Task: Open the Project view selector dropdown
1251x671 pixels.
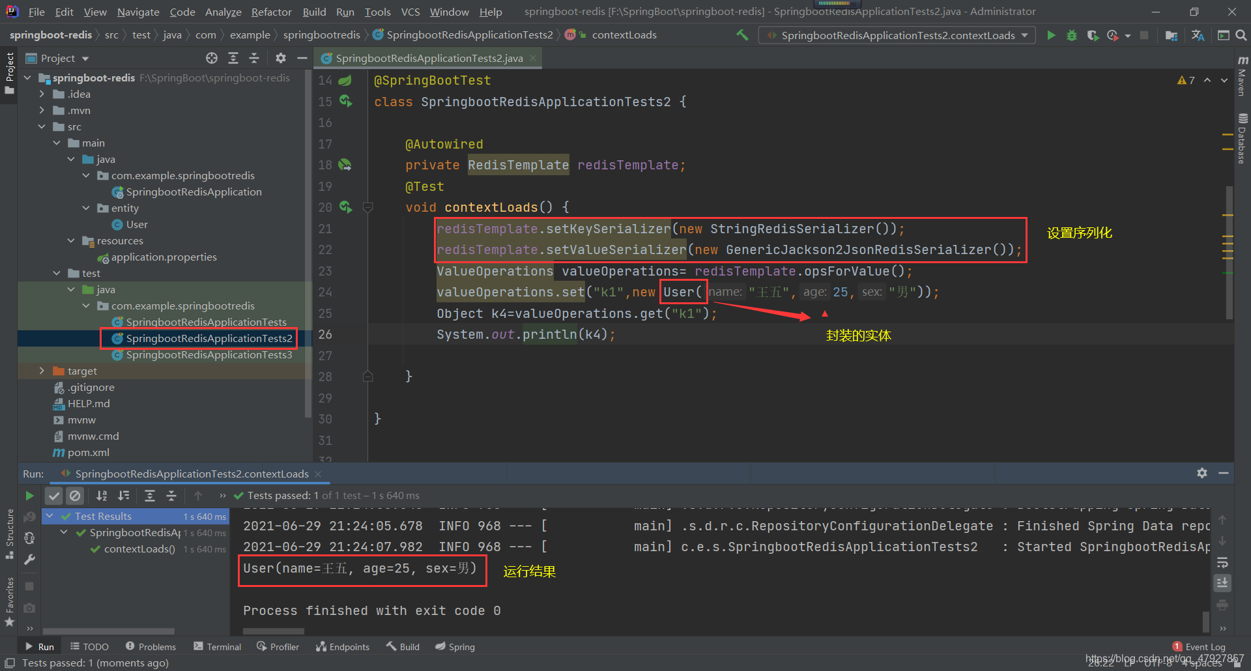Action: tap(57, 59)
